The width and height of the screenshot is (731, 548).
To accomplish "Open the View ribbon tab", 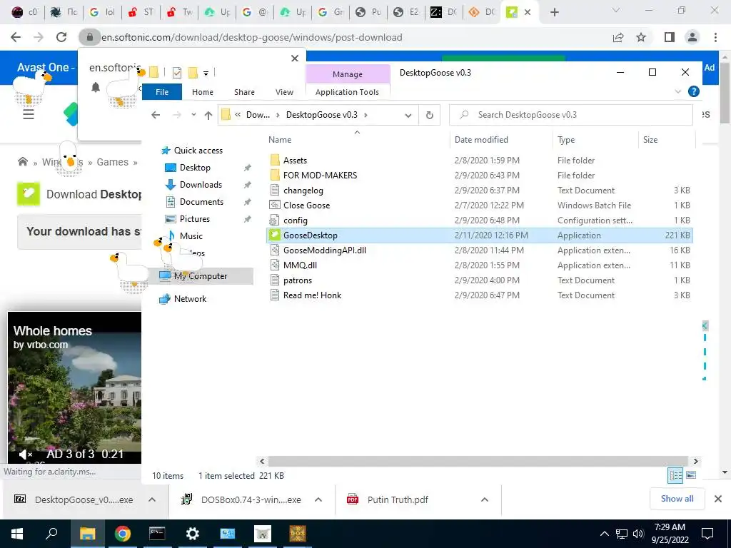I will [x=284, y=92].
